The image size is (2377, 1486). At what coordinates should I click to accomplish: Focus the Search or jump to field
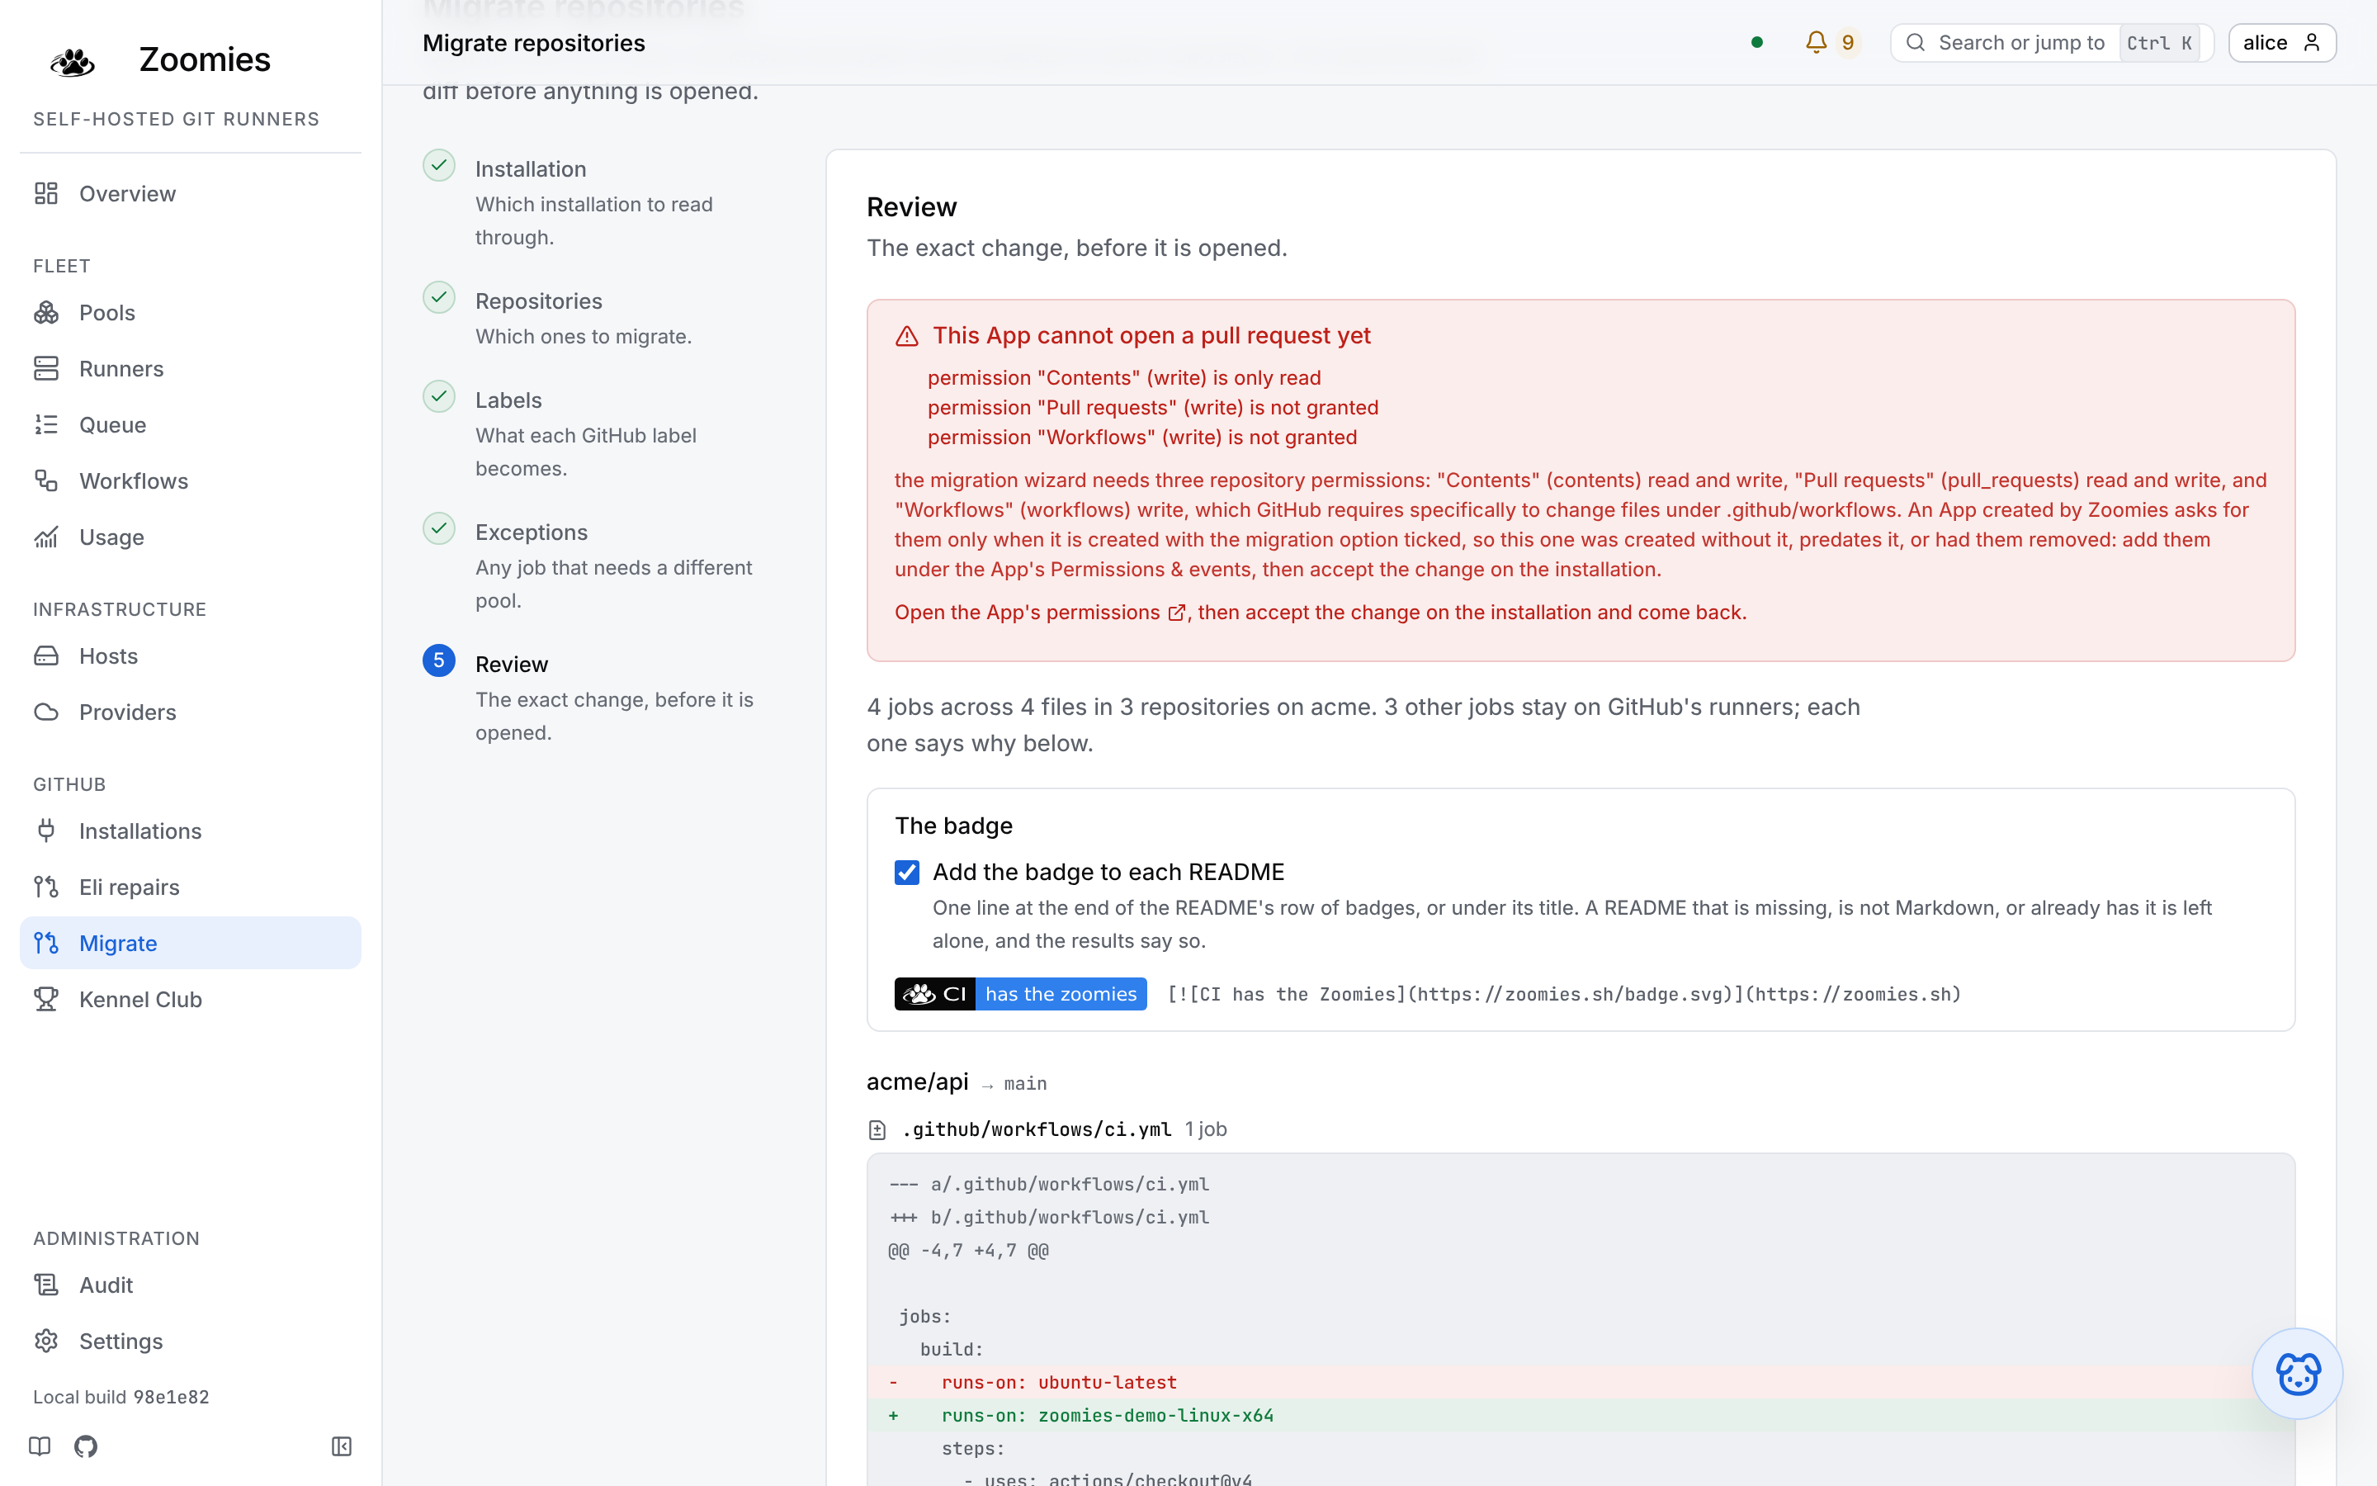pyautogui.click(x=2052, y=42)
